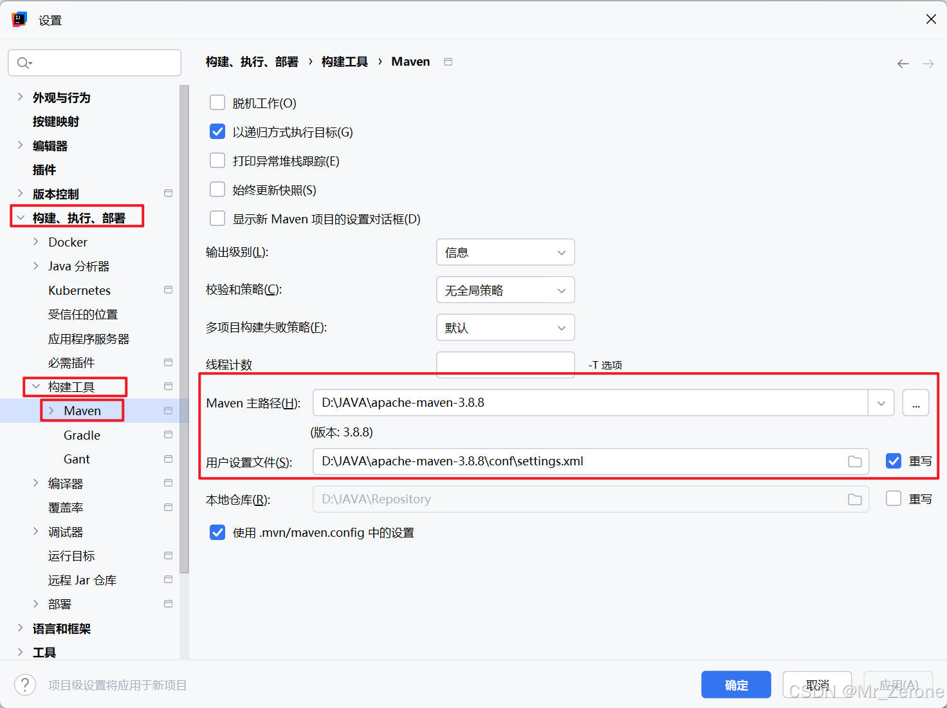Click project-level icon on Maven row
The width and height of the screenshot is (947, 708).
[x=169, y=411]
